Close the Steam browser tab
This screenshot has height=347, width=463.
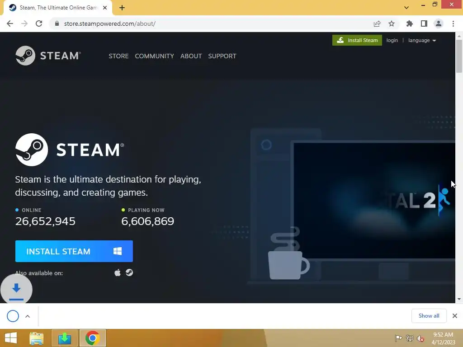[x=105, y=8]
